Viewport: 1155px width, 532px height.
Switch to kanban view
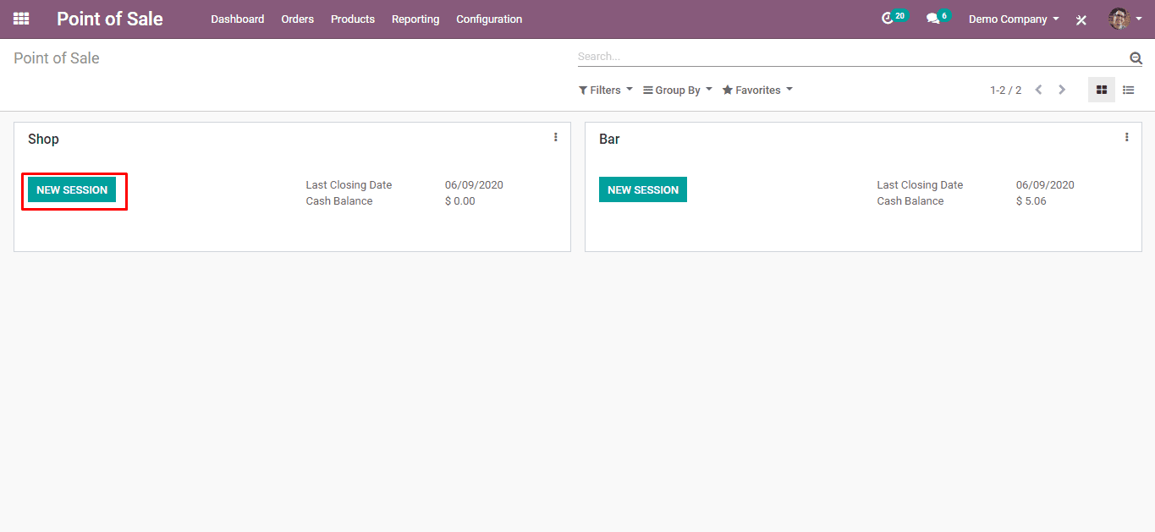[1102, 90]
